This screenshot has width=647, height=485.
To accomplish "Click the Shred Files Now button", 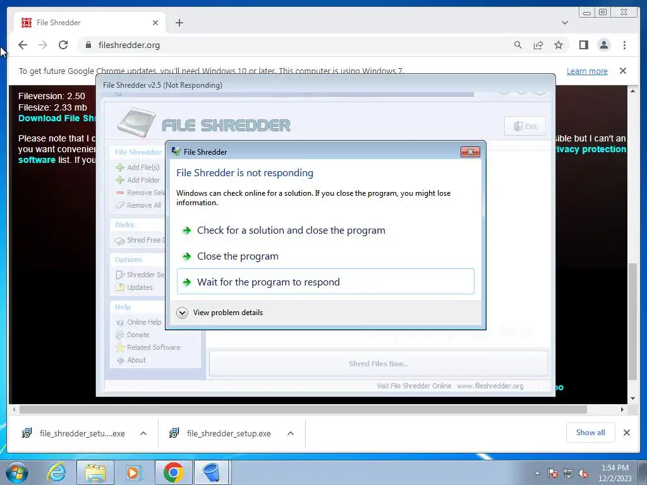I will click(378, 363).
